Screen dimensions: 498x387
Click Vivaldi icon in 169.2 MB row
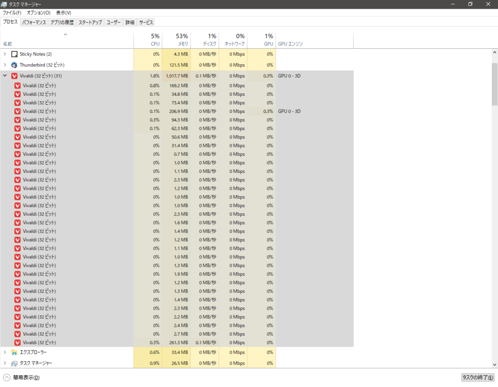click(18, 86)
